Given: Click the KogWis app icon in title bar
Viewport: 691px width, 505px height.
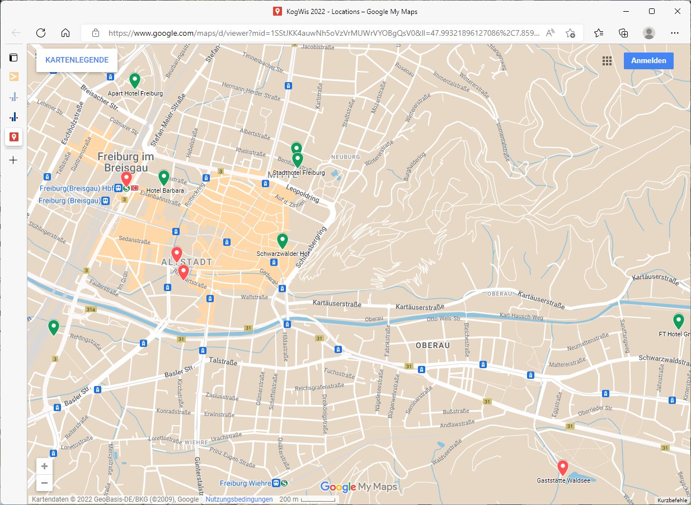Looking at the screenshot, I should tap(277, 11).
